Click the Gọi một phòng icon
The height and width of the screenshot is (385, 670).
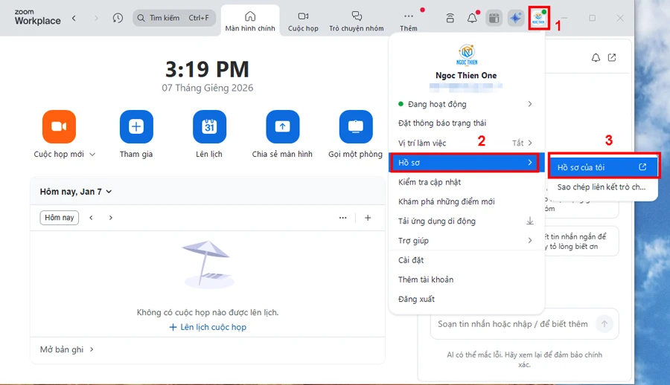tap(356, 126)
